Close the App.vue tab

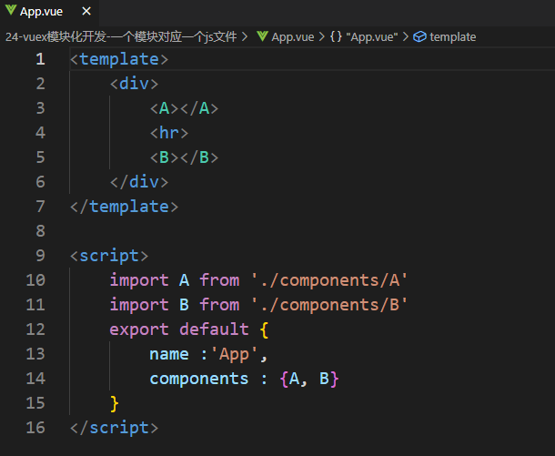[x=86, y=11]
